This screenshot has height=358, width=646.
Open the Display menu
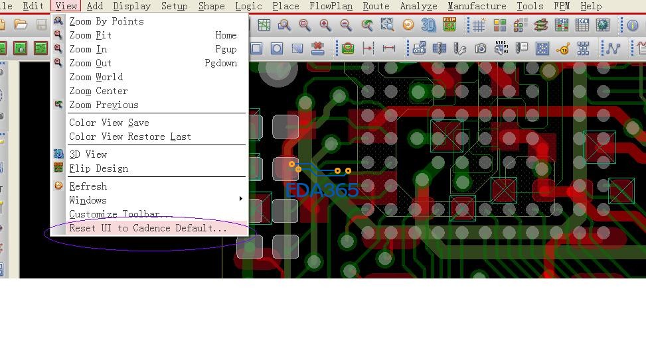[132, 6]
